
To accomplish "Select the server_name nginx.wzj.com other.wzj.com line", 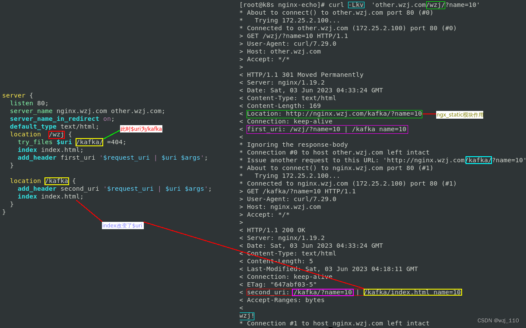I will pyautogui.click(x=88, y=111).
